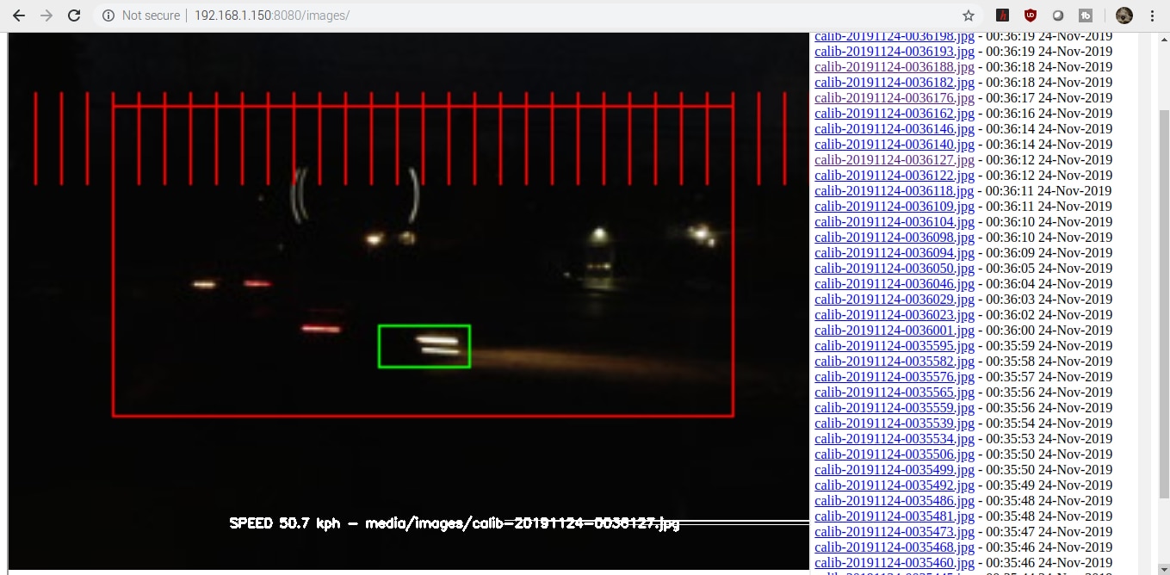
Task: Open link calib-20191124-0036176.jpg
Action: [x=894, y=98]
